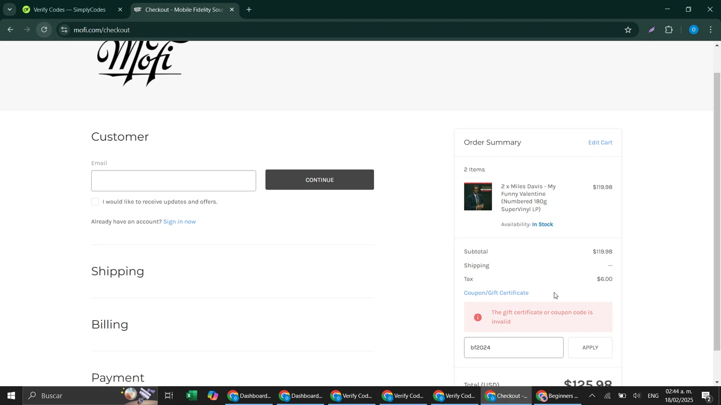This screenshot has height=405, width=721.
Task: Open the Copilot icon in the taskbar
Action: coord(213,396)
